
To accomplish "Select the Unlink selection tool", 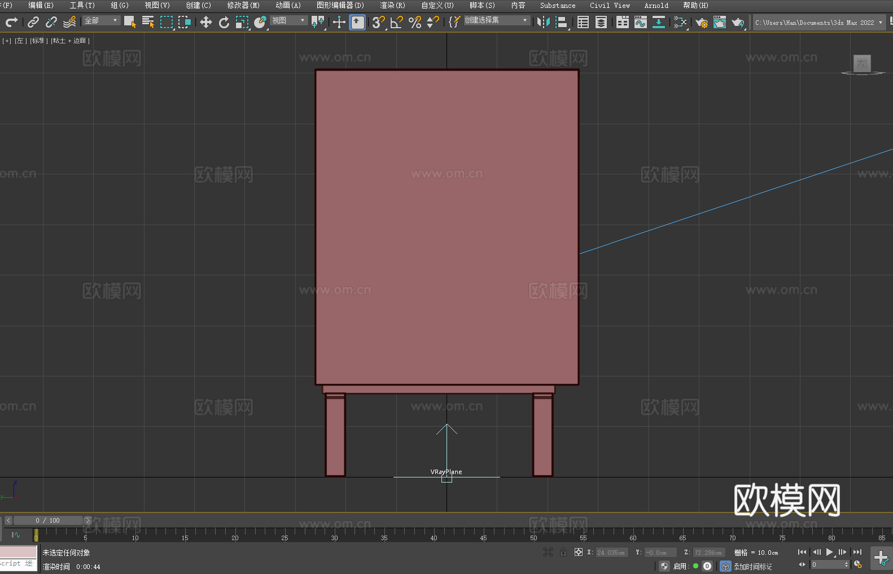I will (51, 22).
